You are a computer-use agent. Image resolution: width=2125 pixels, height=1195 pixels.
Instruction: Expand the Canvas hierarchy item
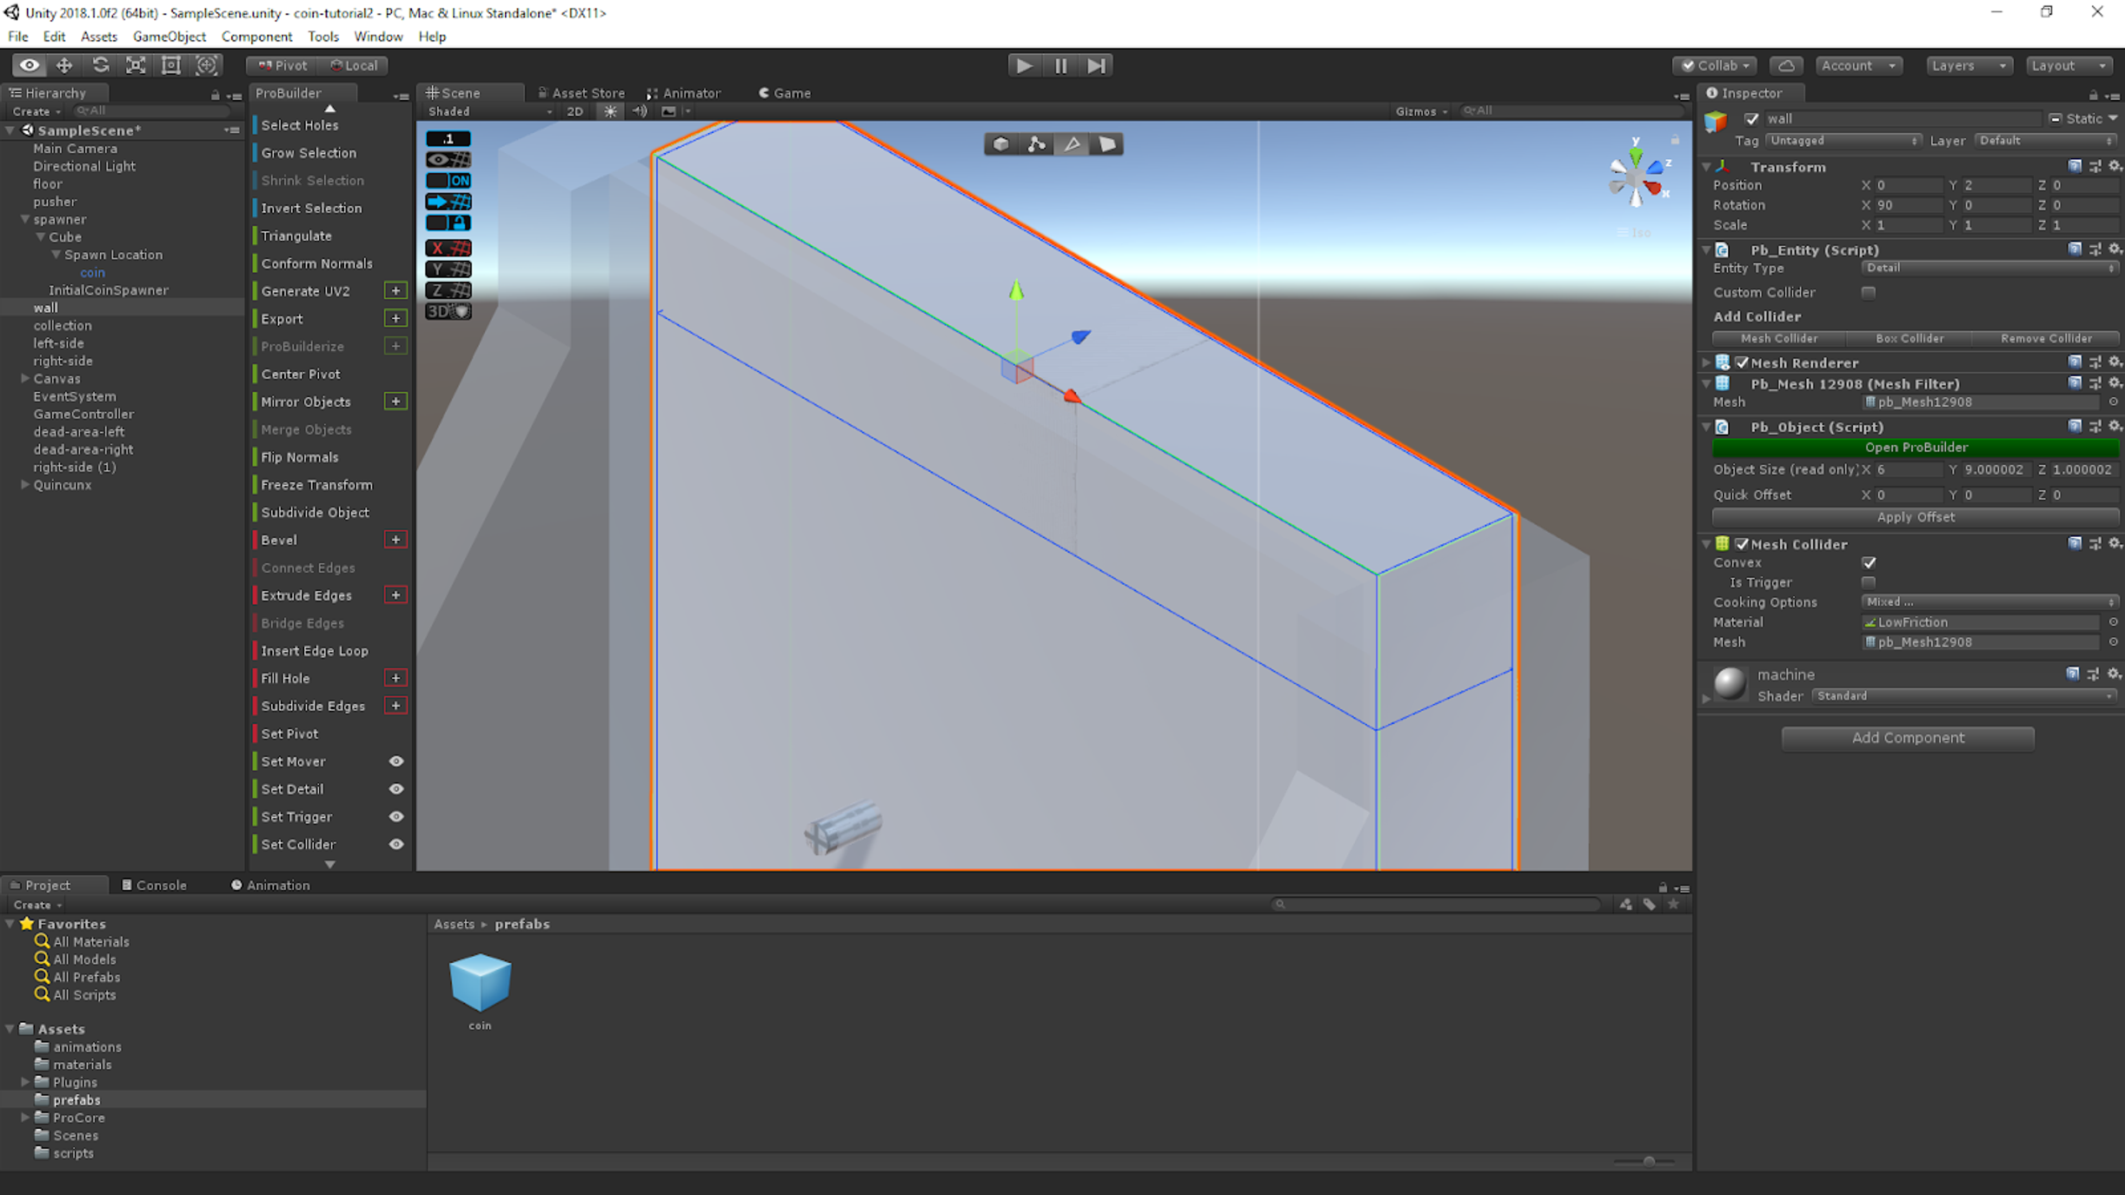(x=25, y=378)
